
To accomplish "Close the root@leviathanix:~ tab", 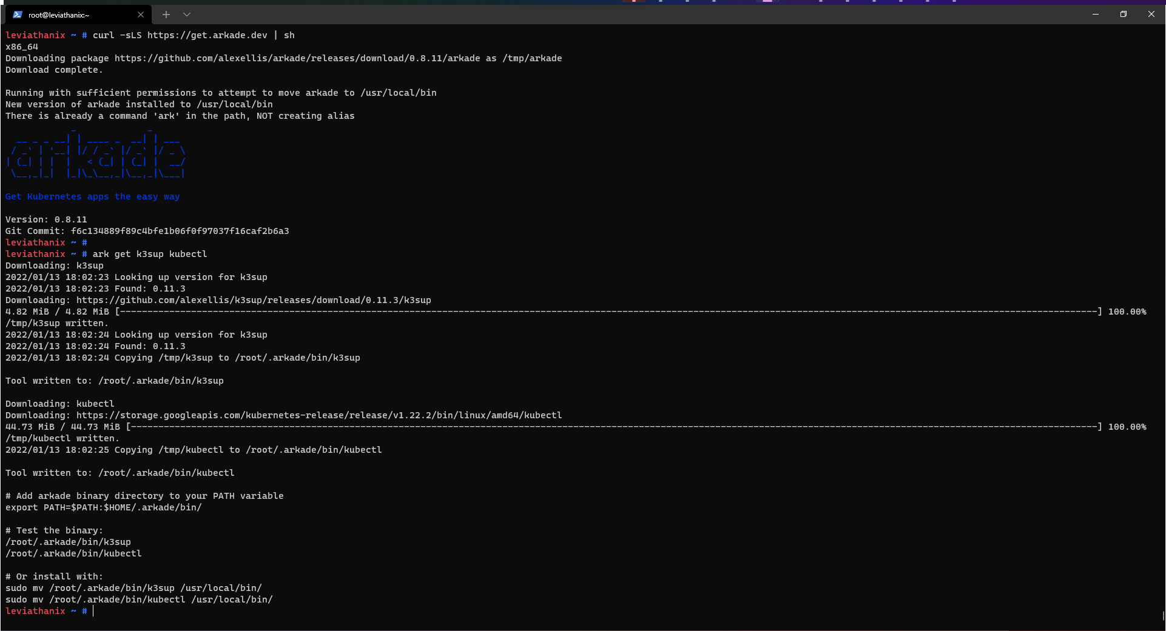I will [141, 15].
